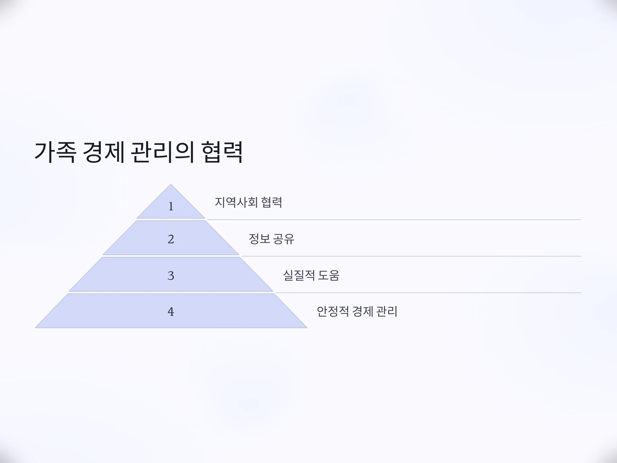
Task: Click the 실질적 도움 label
Action: point(311,275)
